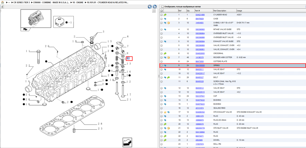Select callout 21 near the valve

point(129,100)
